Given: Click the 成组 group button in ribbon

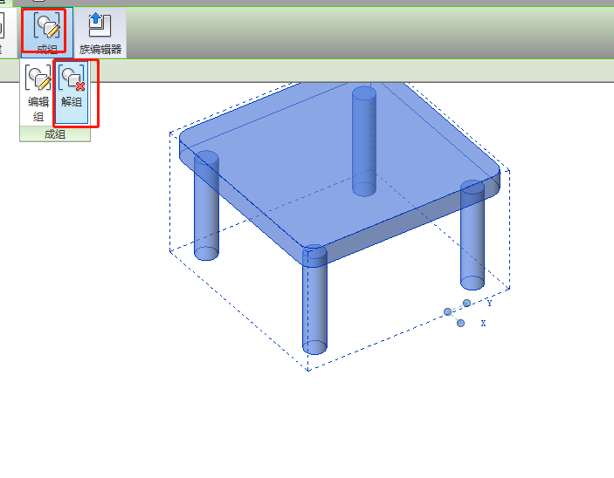Looking at the screenshot, I should pos(46,32).
